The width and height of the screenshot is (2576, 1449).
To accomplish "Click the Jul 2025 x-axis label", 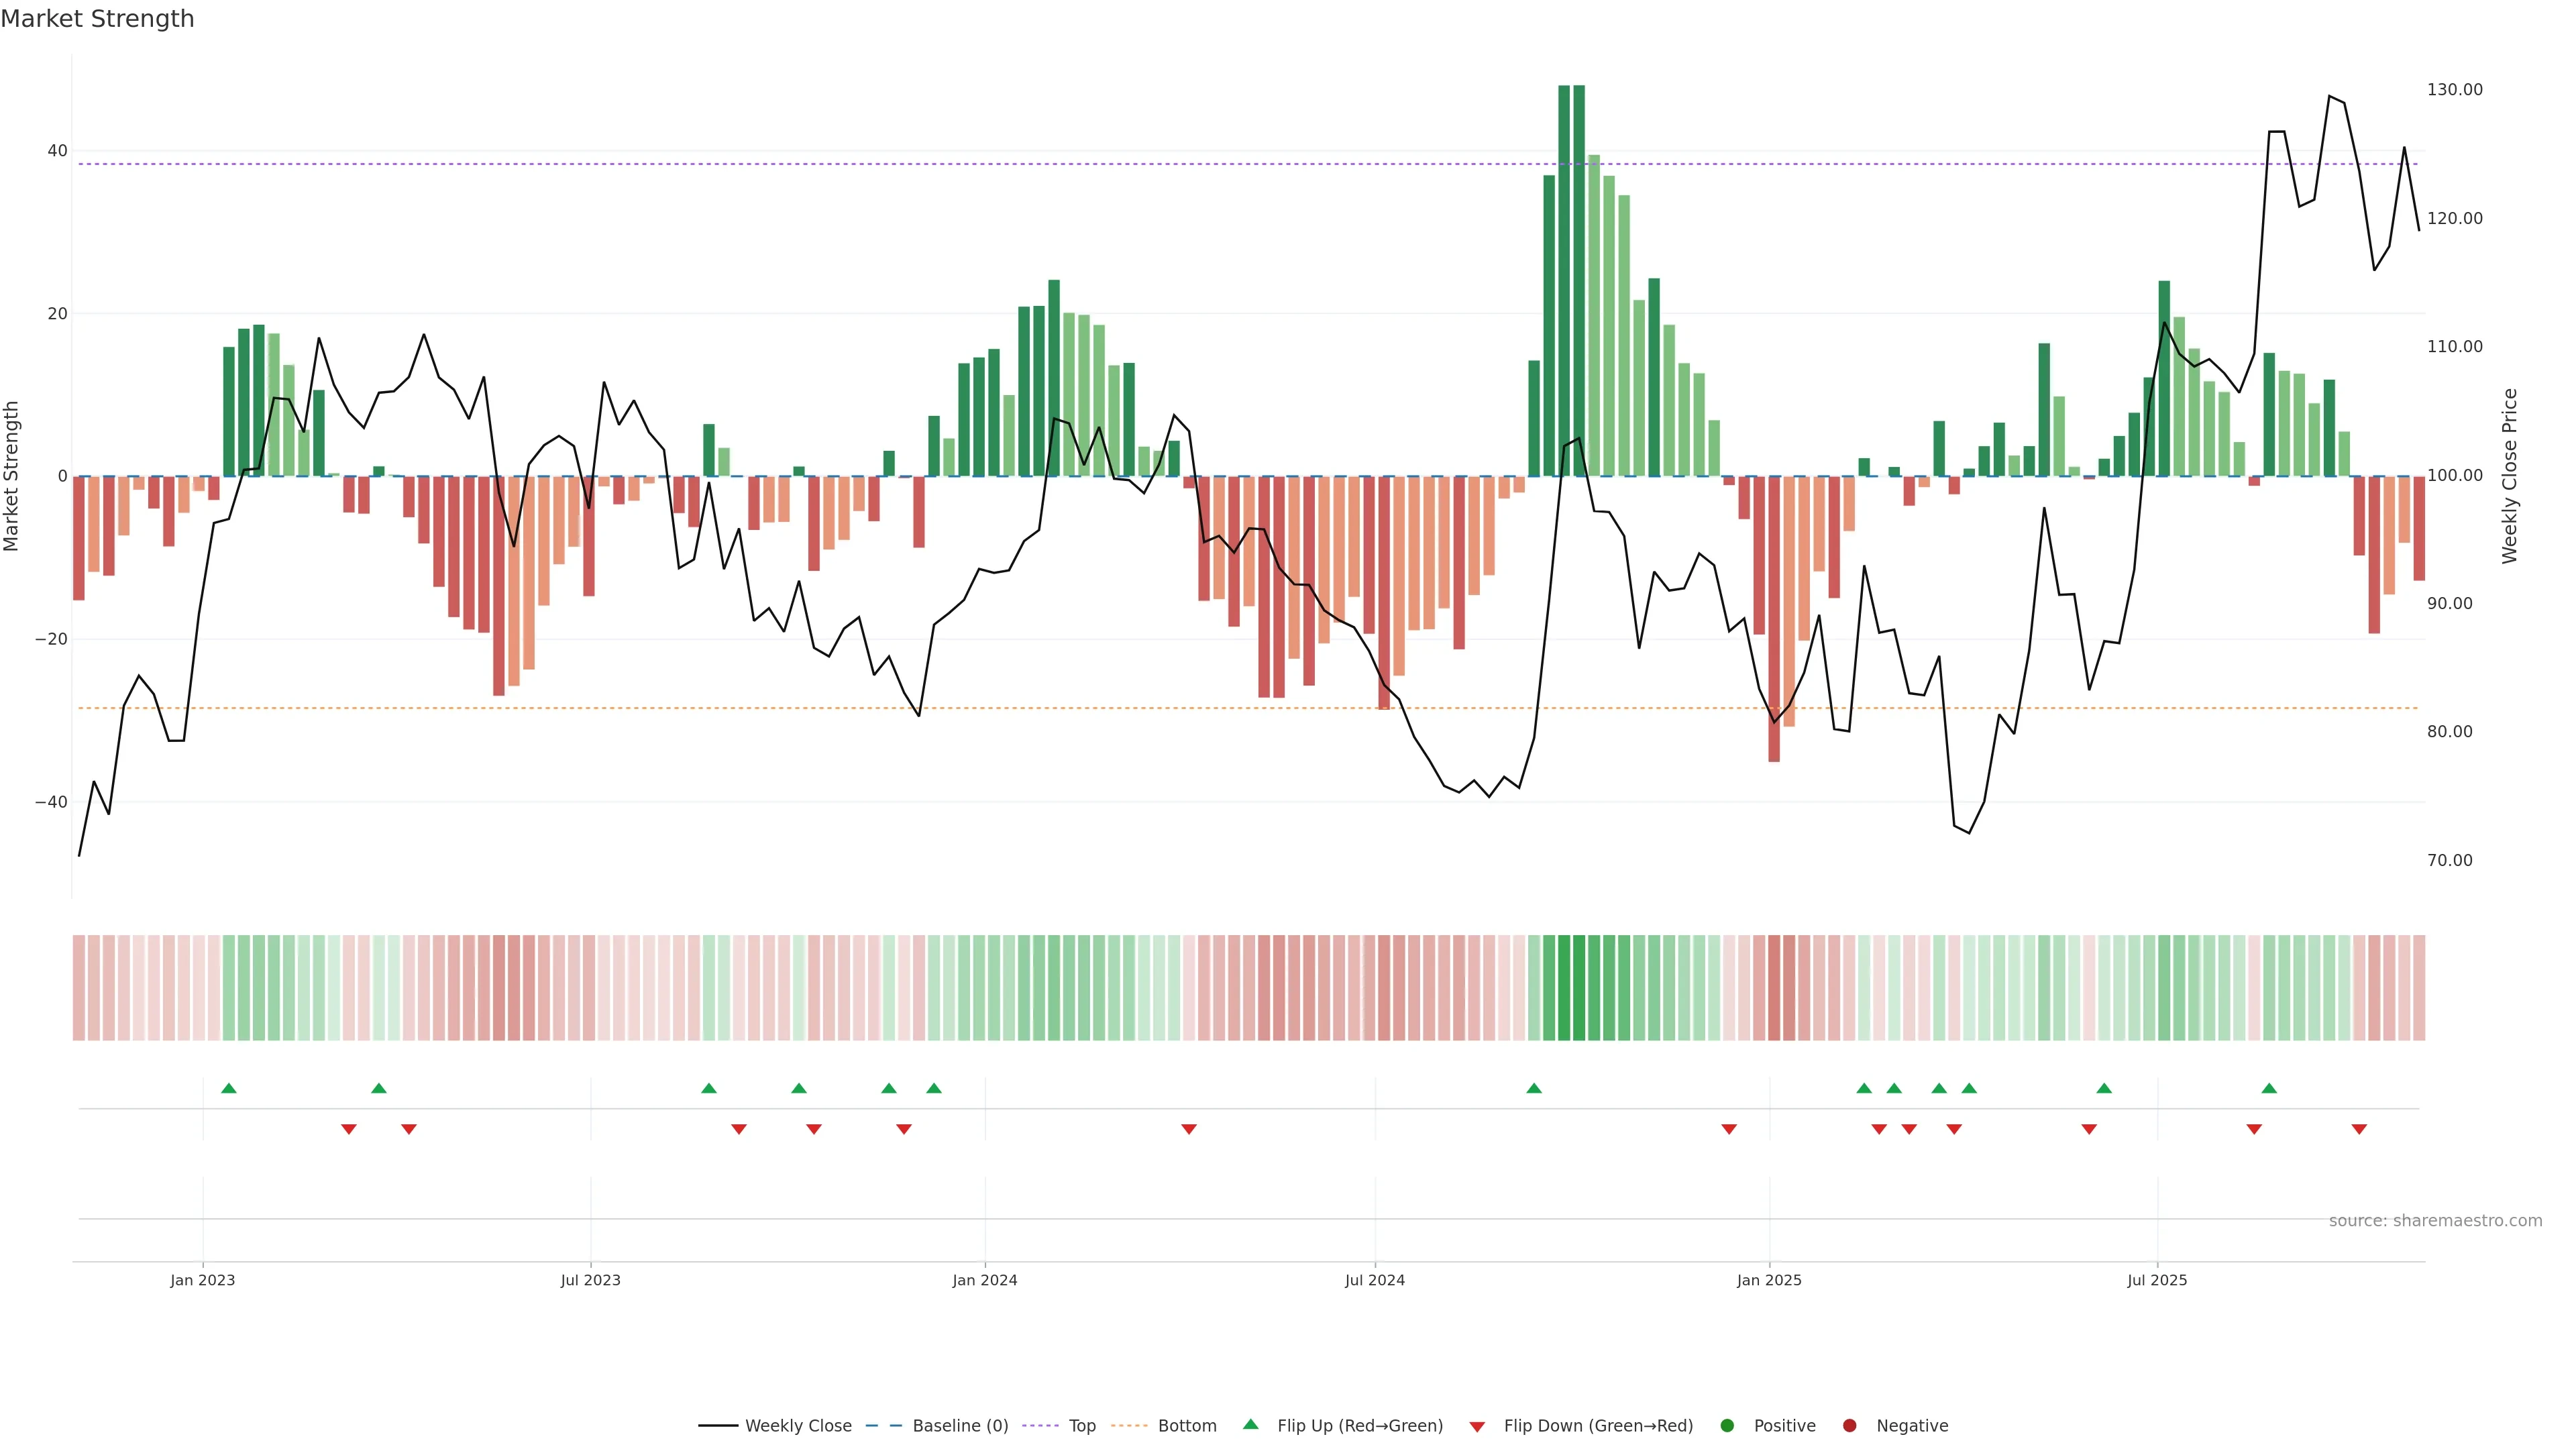I will click(2157, 1280).
